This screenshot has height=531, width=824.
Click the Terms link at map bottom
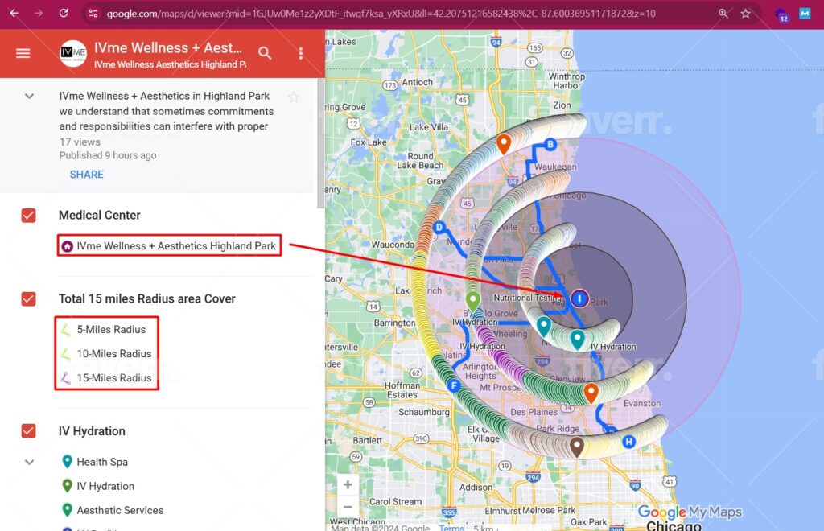[x=451, y=528]
